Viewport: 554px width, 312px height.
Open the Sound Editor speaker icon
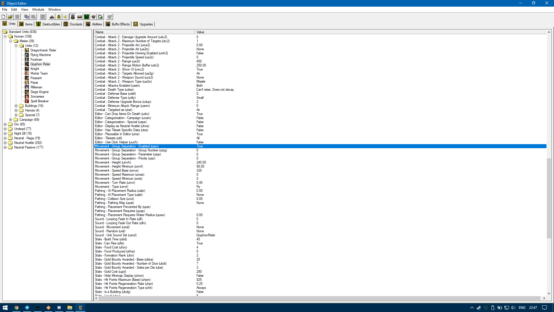tap(66, 17)
